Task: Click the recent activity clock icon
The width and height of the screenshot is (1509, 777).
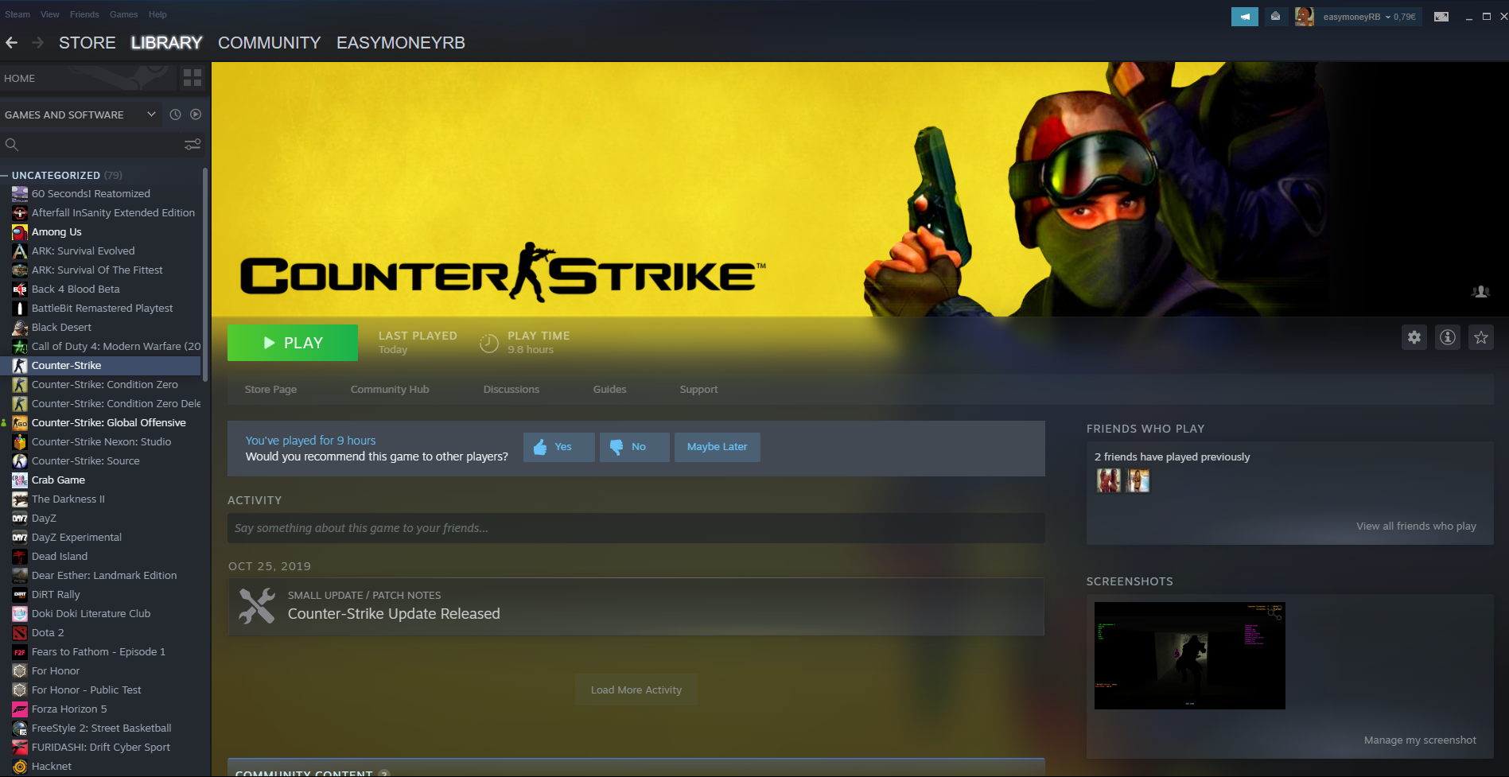Action: pyautogui.click(x=175, y=115)
